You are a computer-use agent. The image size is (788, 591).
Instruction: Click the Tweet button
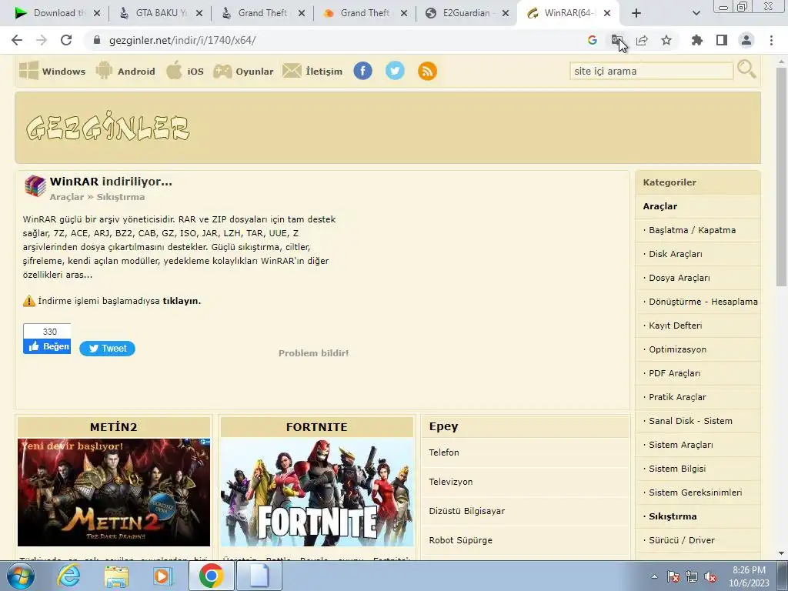107,349
